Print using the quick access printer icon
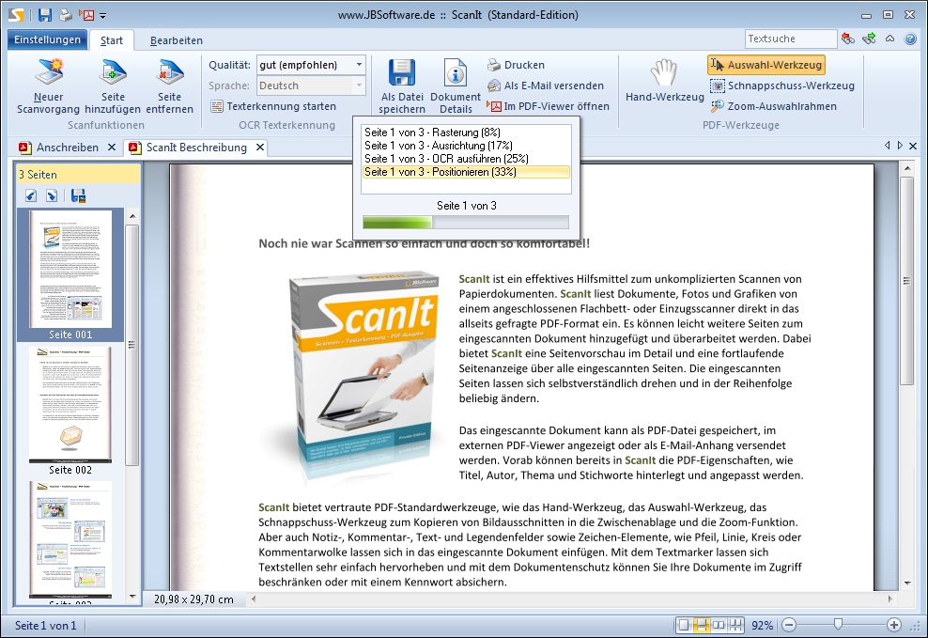 click(66, 15)
